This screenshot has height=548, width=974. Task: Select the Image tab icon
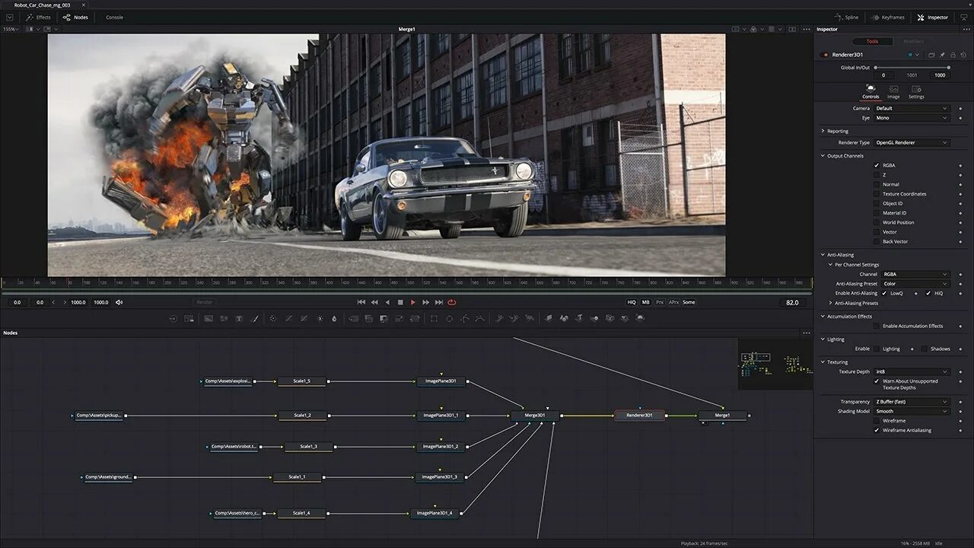pyautogui.click(x=893, y=92)
